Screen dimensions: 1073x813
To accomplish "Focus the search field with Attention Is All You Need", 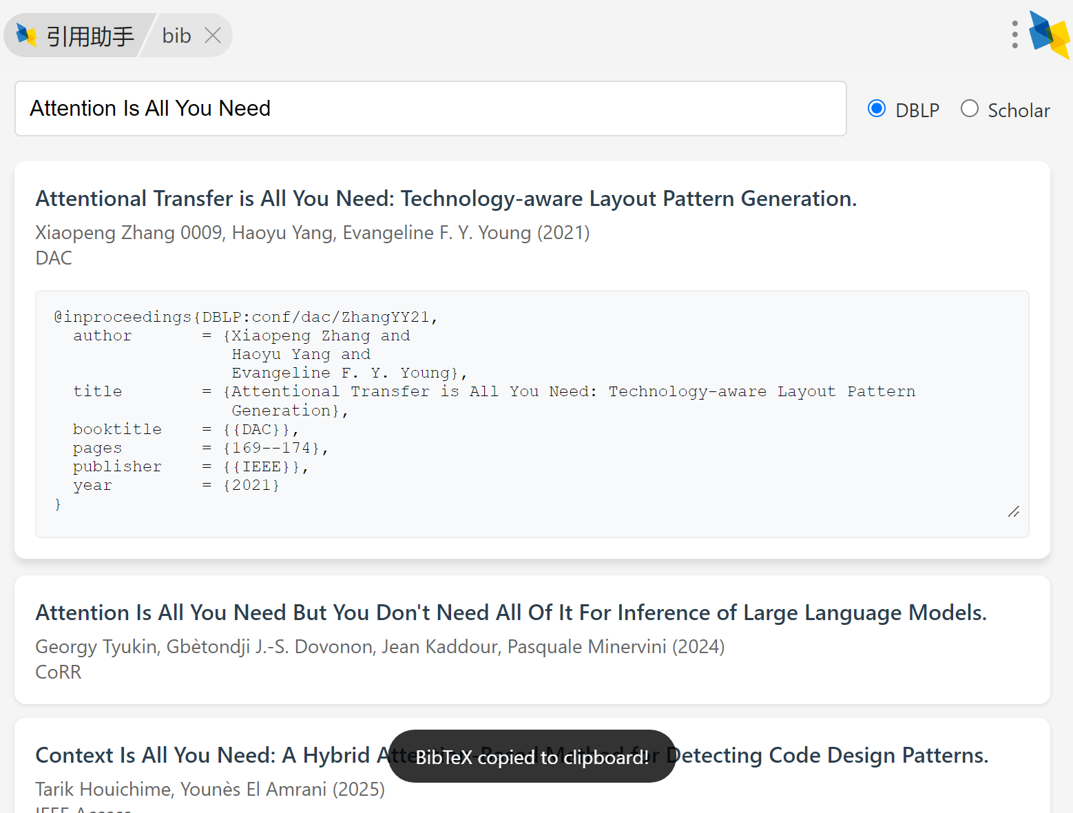I will click(x=430, y=109).
